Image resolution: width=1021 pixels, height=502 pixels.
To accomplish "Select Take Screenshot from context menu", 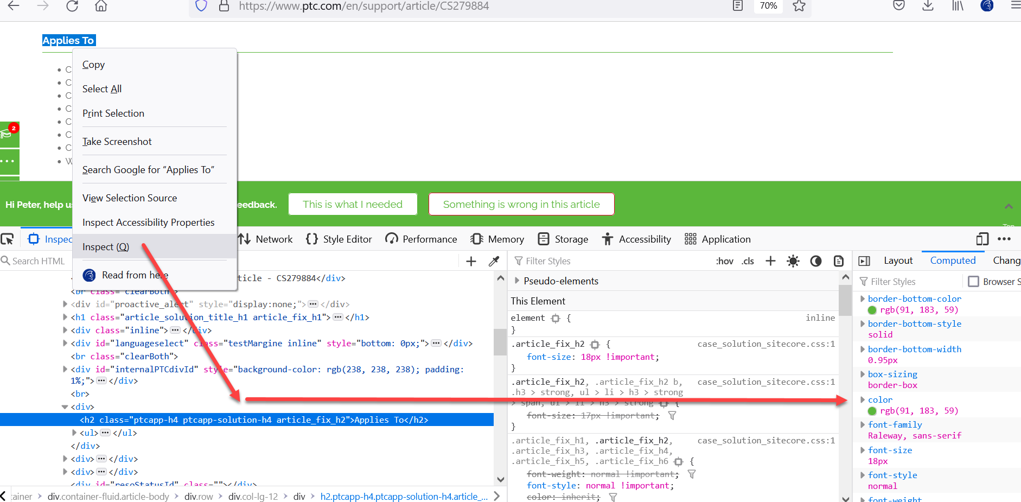I will tap(117, 141).
